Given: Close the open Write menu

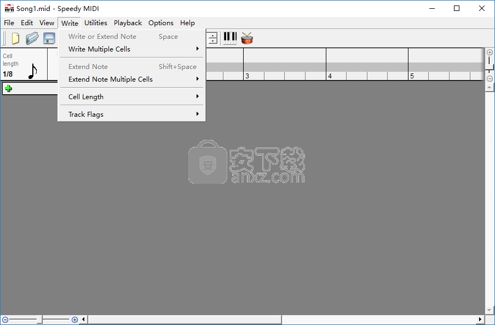Looking at the screenshot, I should (70, 23).
